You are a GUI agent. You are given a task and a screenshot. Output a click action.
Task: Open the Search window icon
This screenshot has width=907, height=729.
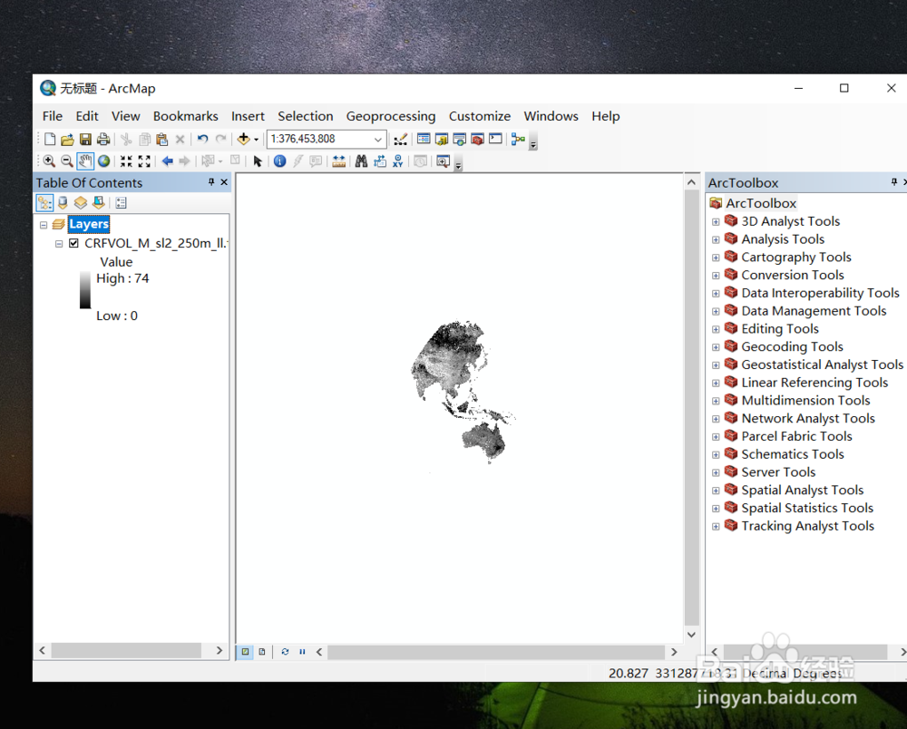(459, 140)
